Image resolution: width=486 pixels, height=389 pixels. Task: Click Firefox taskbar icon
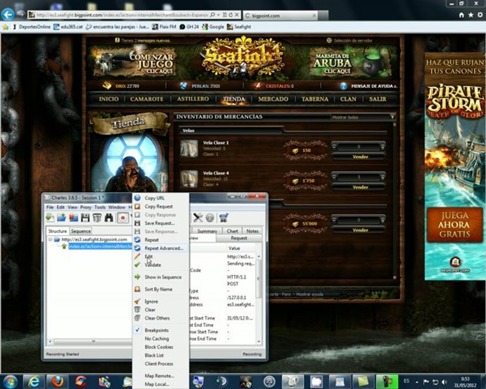(x=57, y=381)
